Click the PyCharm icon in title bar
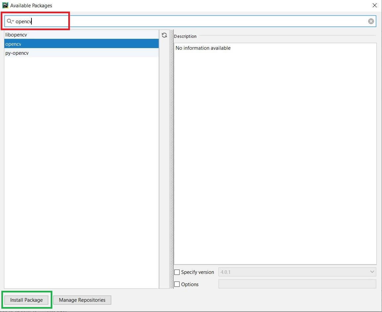The image size is (382, 312). (x=5, y=5)
